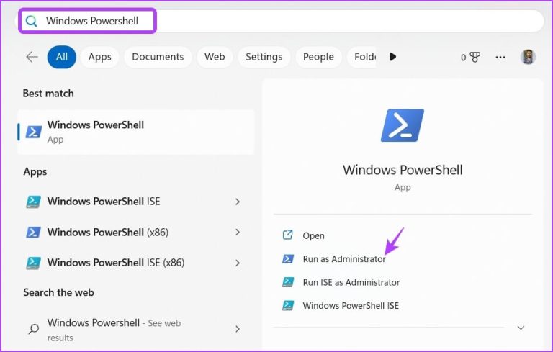Screen dimensions: 553x352
Task: Show more filter tabs with the arrow
Action: click(x=392, y=57)
